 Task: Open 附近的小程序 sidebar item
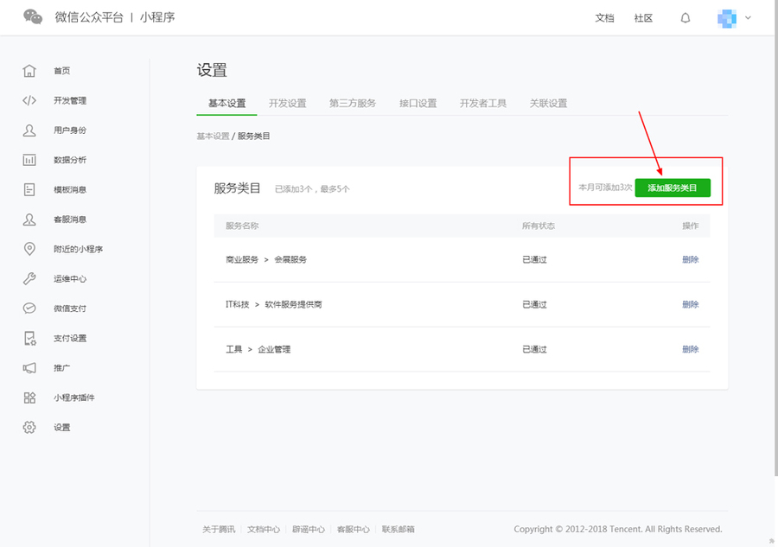pyautogui.click(x=79, y=250)
